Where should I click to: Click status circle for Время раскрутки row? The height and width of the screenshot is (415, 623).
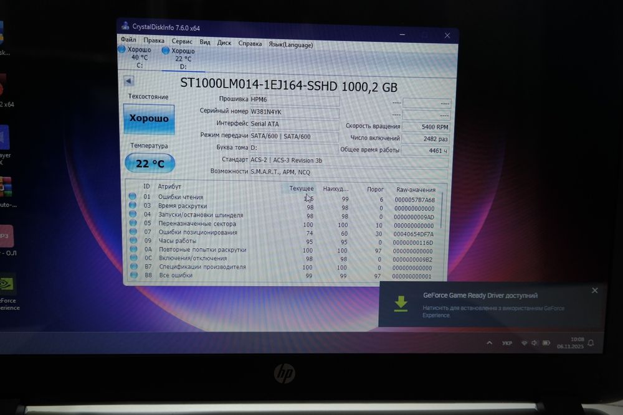(x=133, y=205)
